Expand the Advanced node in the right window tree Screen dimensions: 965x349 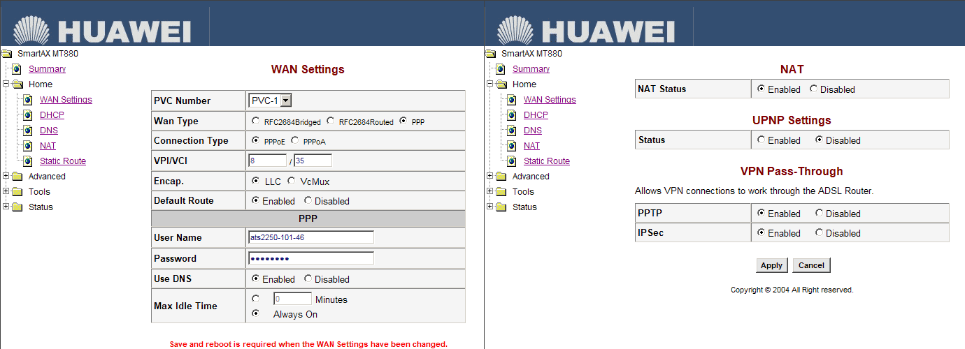pos(490,177)
